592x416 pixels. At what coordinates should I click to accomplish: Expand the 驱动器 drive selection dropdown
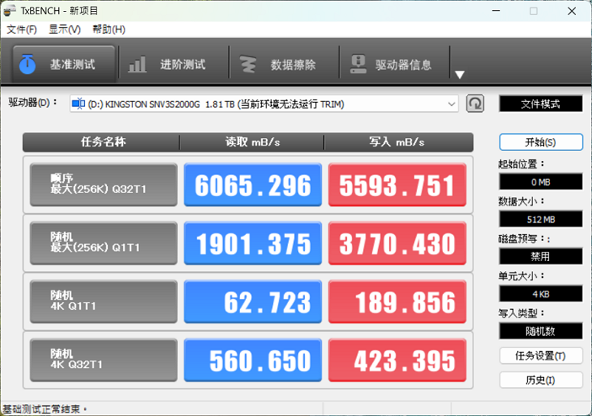451,104
